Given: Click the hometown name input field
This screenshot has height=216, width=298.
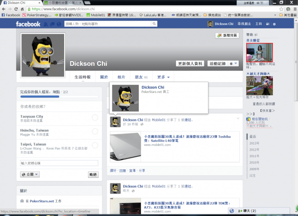Looking at the screenshot, I should (x=59, y=163).
